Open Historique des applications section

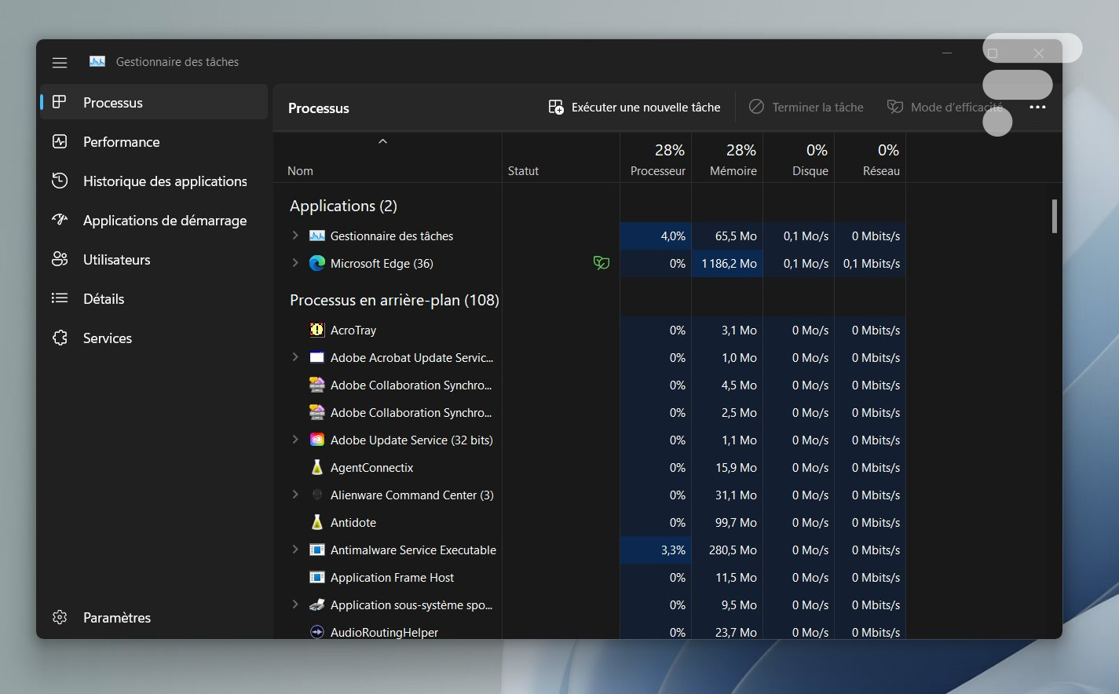coord(164,181)
